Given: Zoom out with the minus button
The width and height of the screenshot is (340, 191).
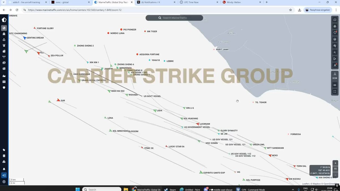Looking at the screenshot, I should [x=335, y=175].
